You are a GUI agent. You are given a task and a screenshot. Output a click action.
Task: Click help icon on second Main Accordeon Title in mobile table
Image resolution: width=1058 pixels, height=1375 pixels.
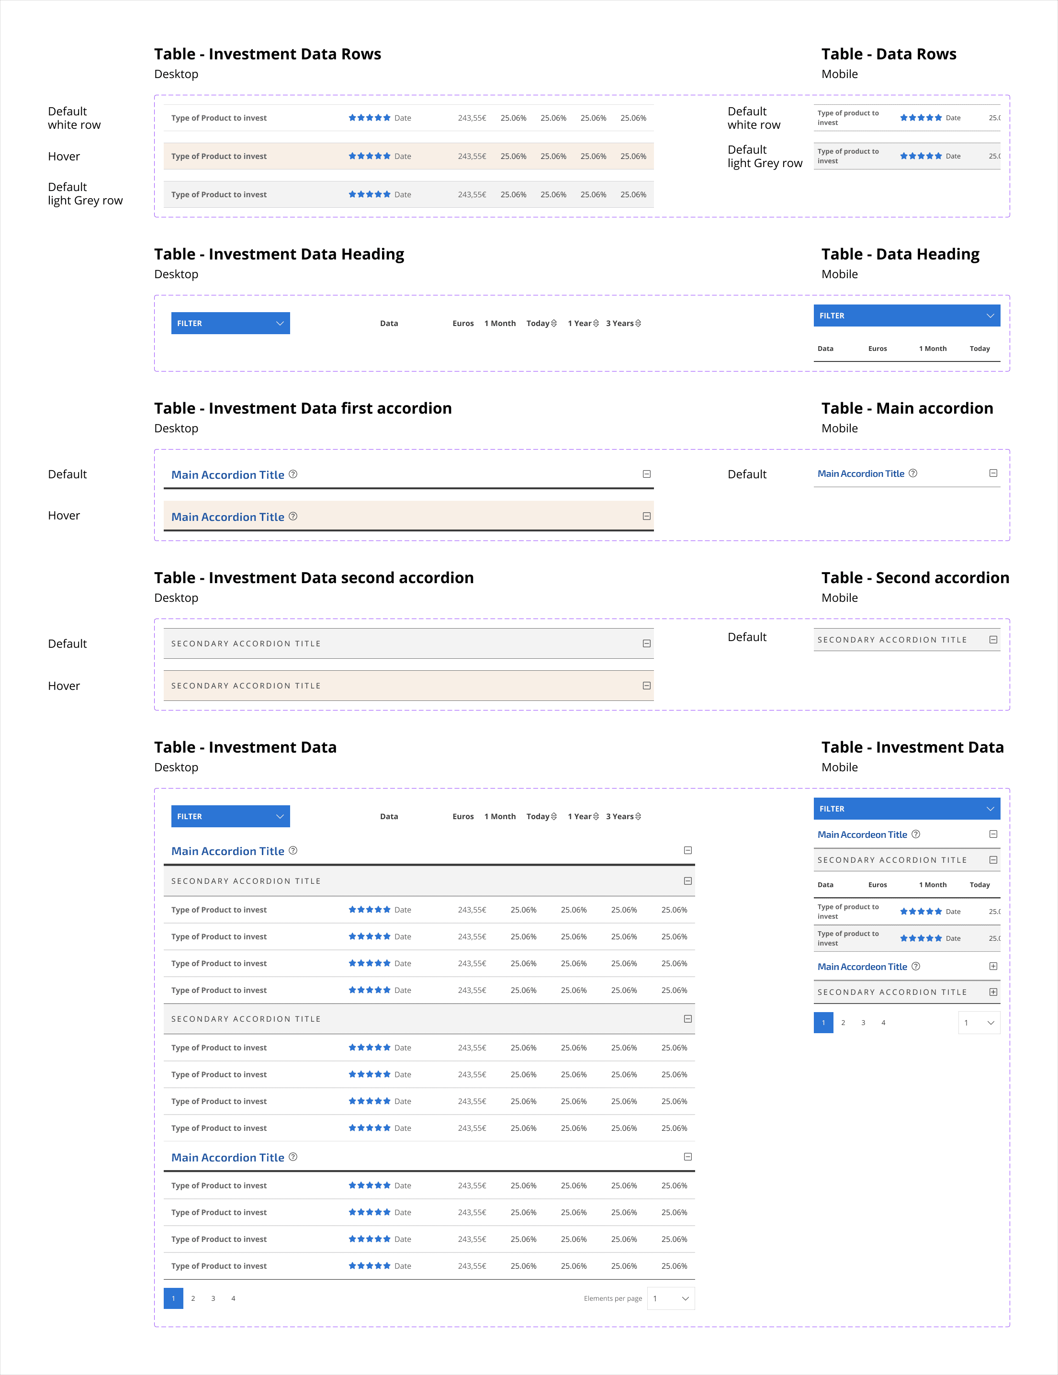tap(916, 966)
